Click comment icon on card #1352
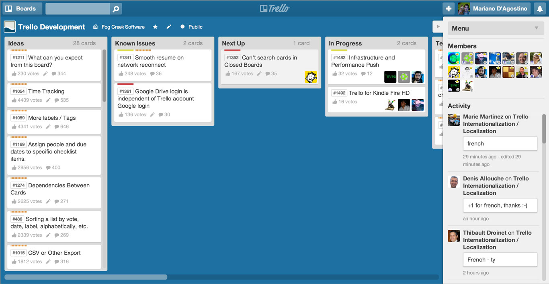 (x=268, y=74)
